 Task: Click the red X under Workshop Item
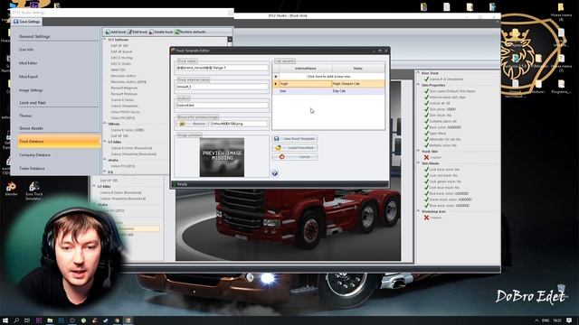(x=426, y=218)
